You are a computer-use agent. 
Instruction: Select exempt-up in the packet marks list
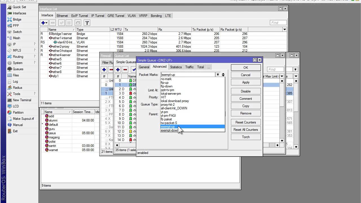(193, 127)
